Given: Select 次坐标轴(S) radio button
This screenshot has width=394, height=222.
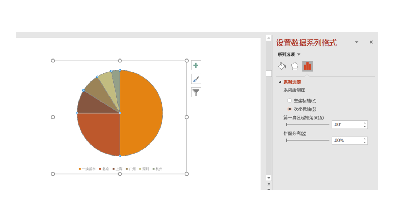Looking at the screenshot, I should tap(289, 109).
